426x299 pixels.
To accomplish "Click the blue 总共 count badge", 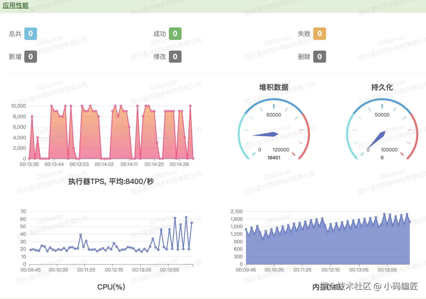I will (x=31, y=34).
